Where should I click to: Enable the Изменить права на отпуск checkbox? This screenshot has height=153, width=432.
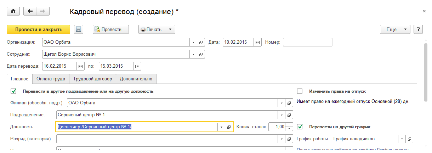(300, 91)
